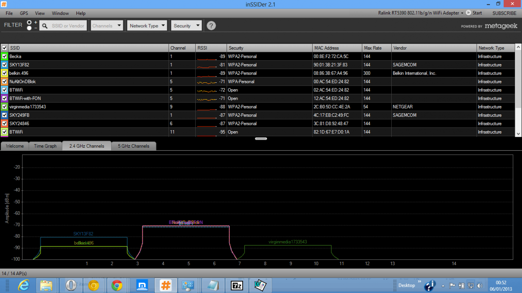This screenshot has width=522, height=293.
Task: Sort by the MAC Address column header
Action: (x=337, y=48)
